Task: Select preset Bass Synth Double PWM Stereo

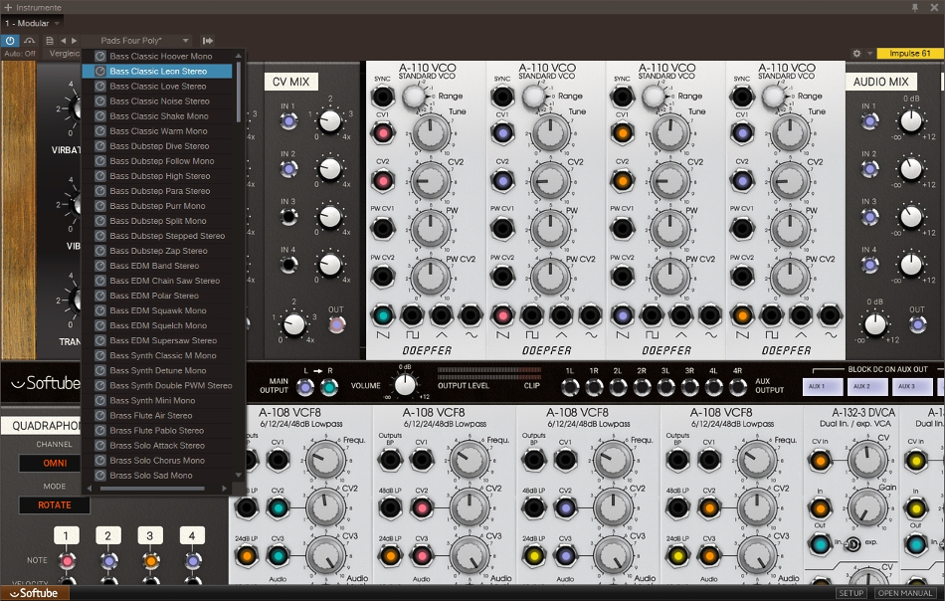Action: pos(157,385)
